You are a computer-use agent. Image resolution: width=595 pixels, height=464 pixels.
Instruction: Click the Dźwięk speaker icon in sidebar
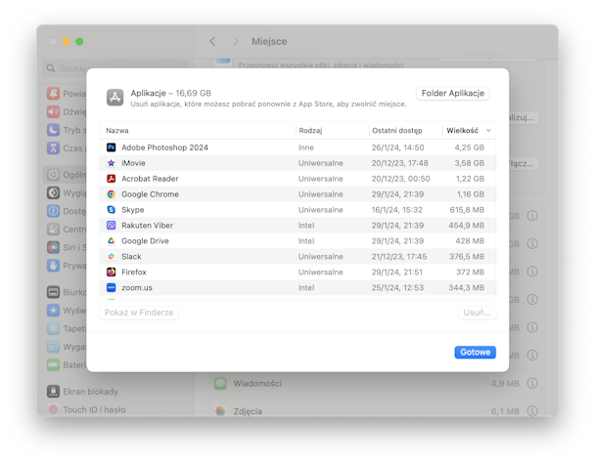pyautogui.click(x=53, y=111)
